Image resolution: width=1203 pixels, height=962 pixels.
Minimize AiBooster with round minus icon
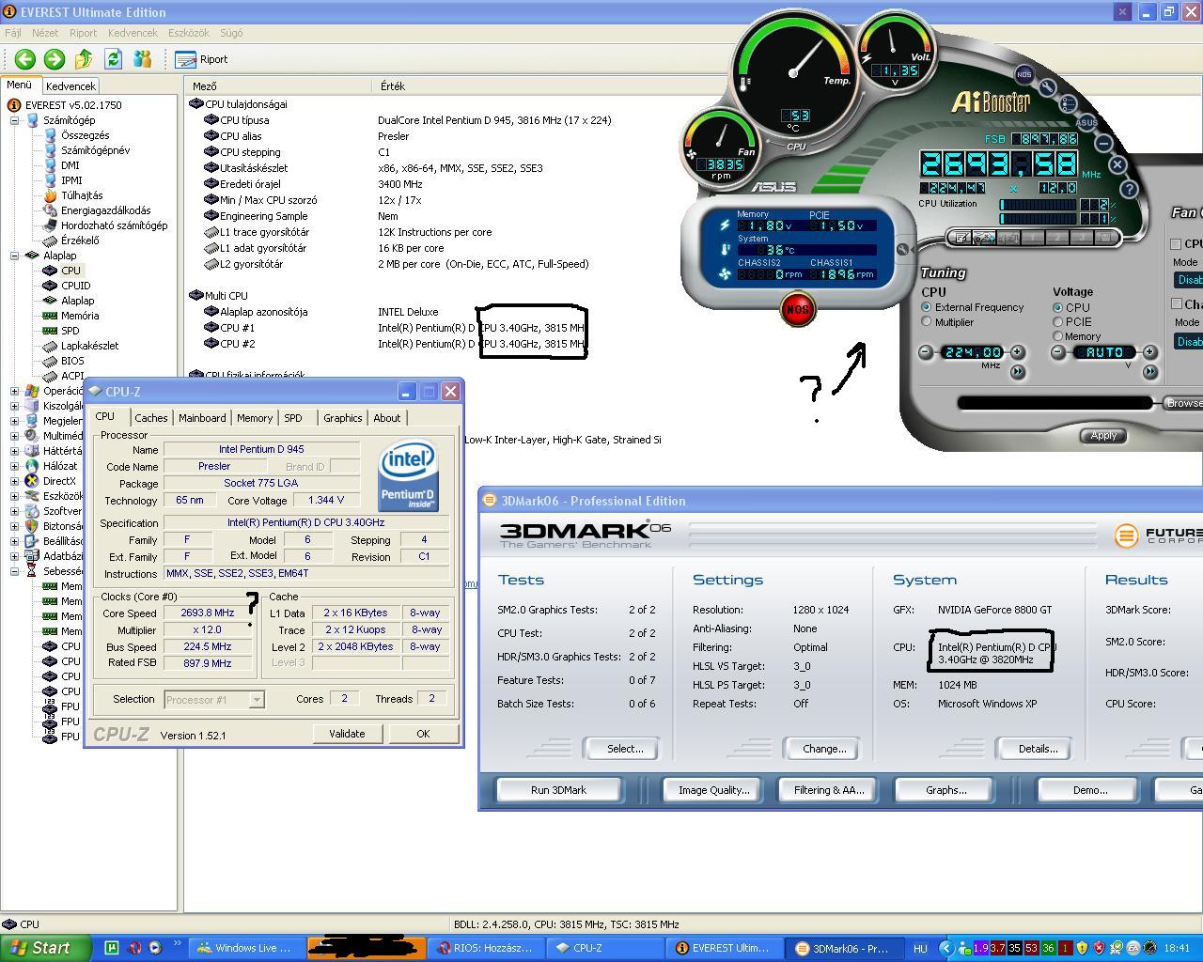click(x=1103, y=143)
